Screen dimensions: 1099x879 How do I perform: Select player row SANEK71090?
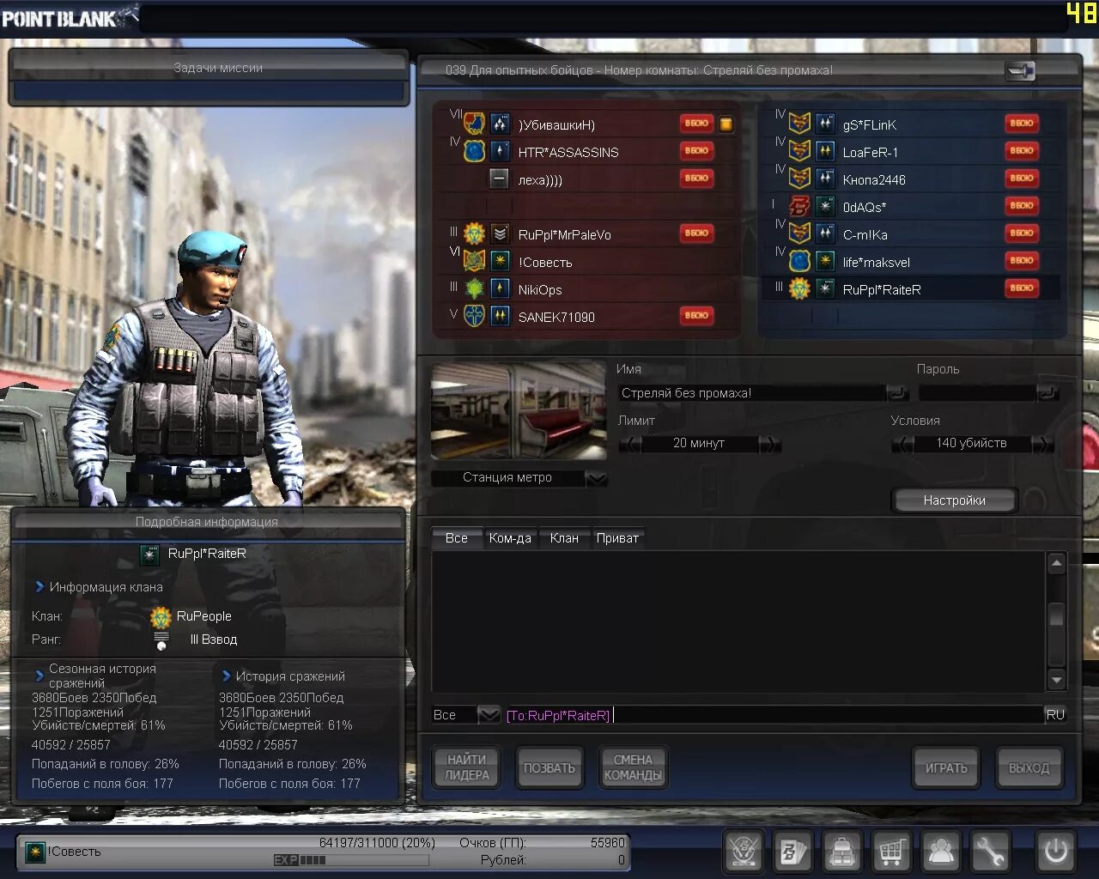click(588, 316)
